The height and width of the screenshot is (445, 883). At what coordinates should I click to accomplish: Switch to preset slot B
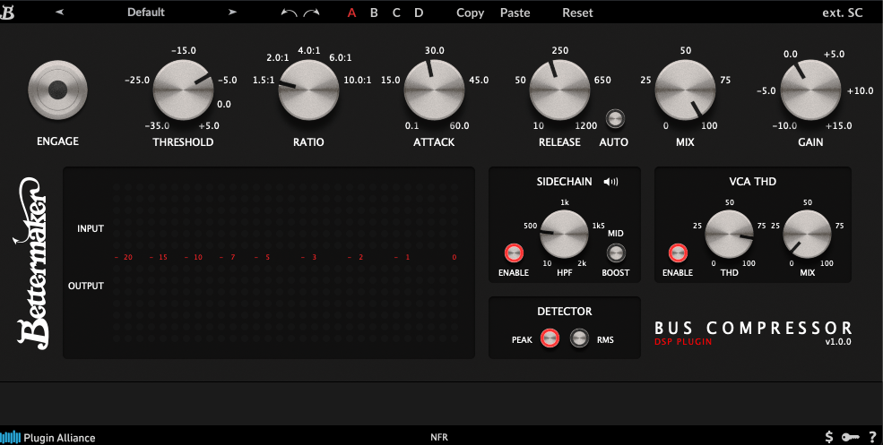click(x=374, y=13)
